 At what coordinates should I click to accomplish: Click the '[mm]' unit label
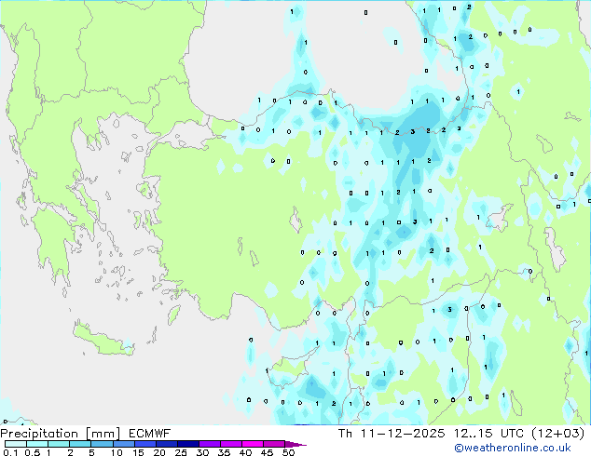tap(103, 434)
